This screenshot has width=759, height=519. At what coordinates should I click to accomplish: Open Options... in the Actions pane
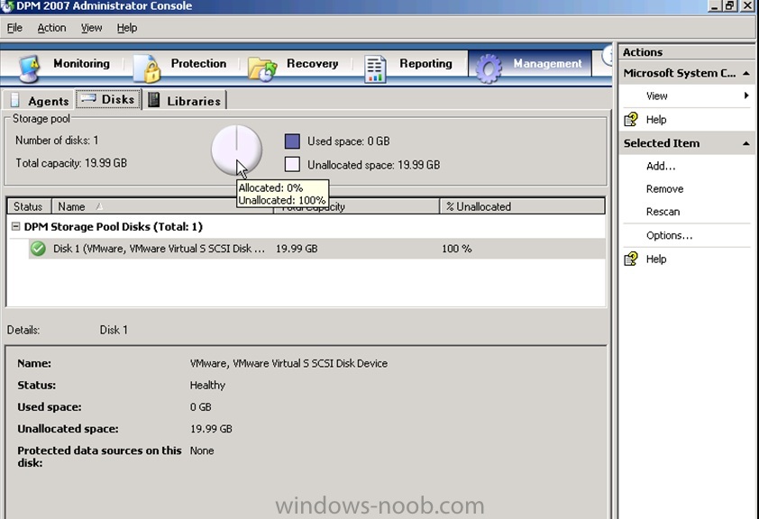669,235
